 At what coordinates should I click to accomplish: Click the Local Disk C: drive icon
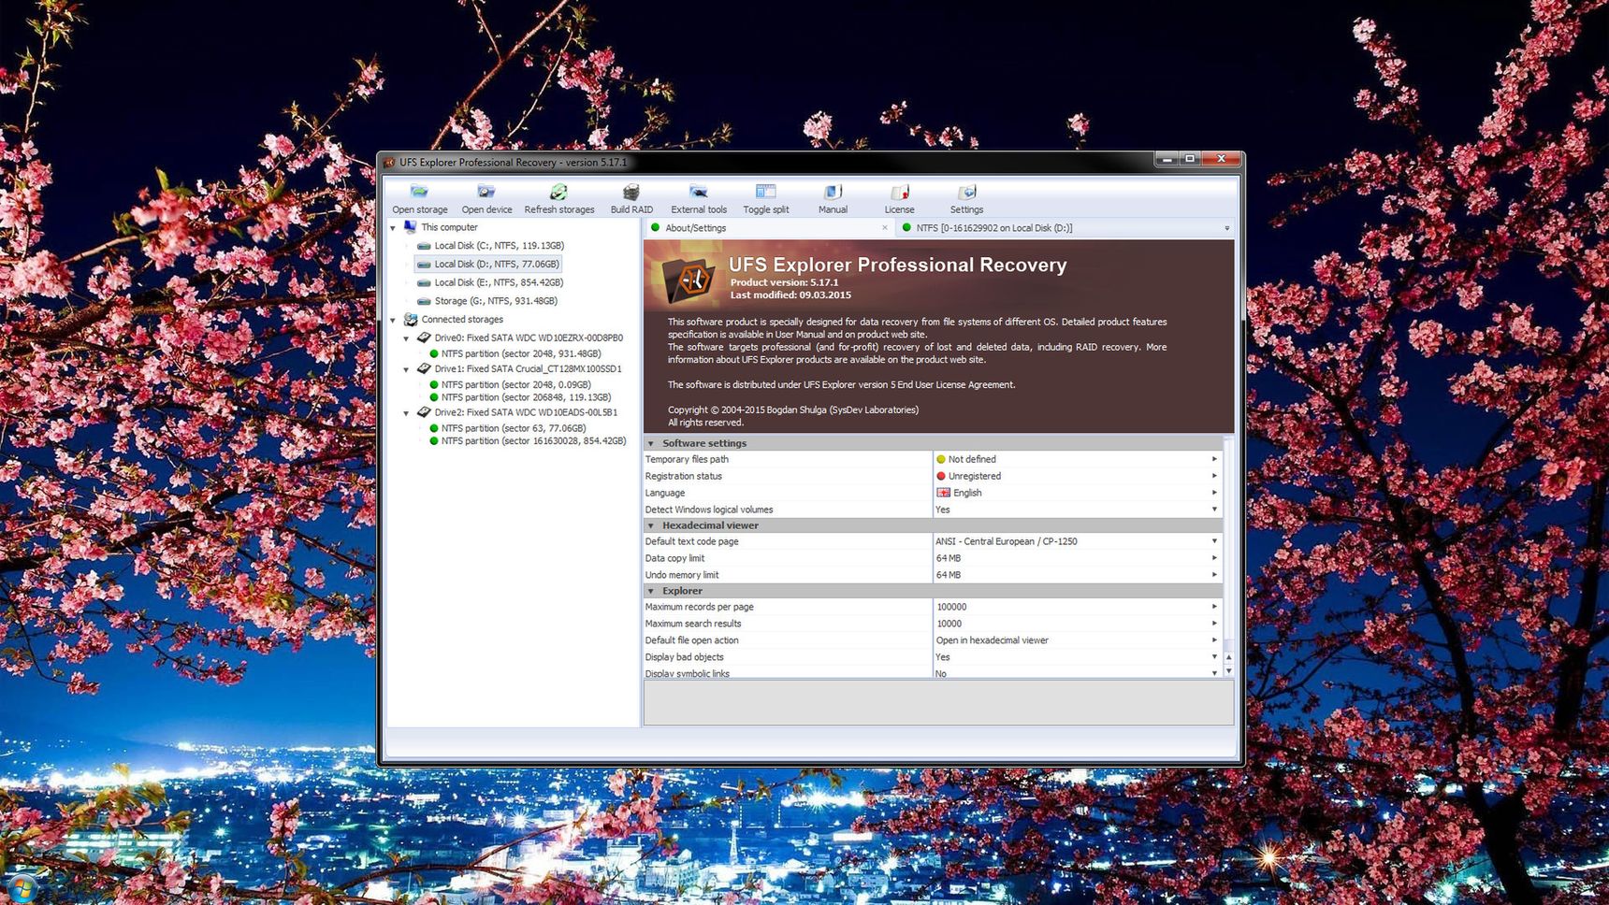[424, 246]
